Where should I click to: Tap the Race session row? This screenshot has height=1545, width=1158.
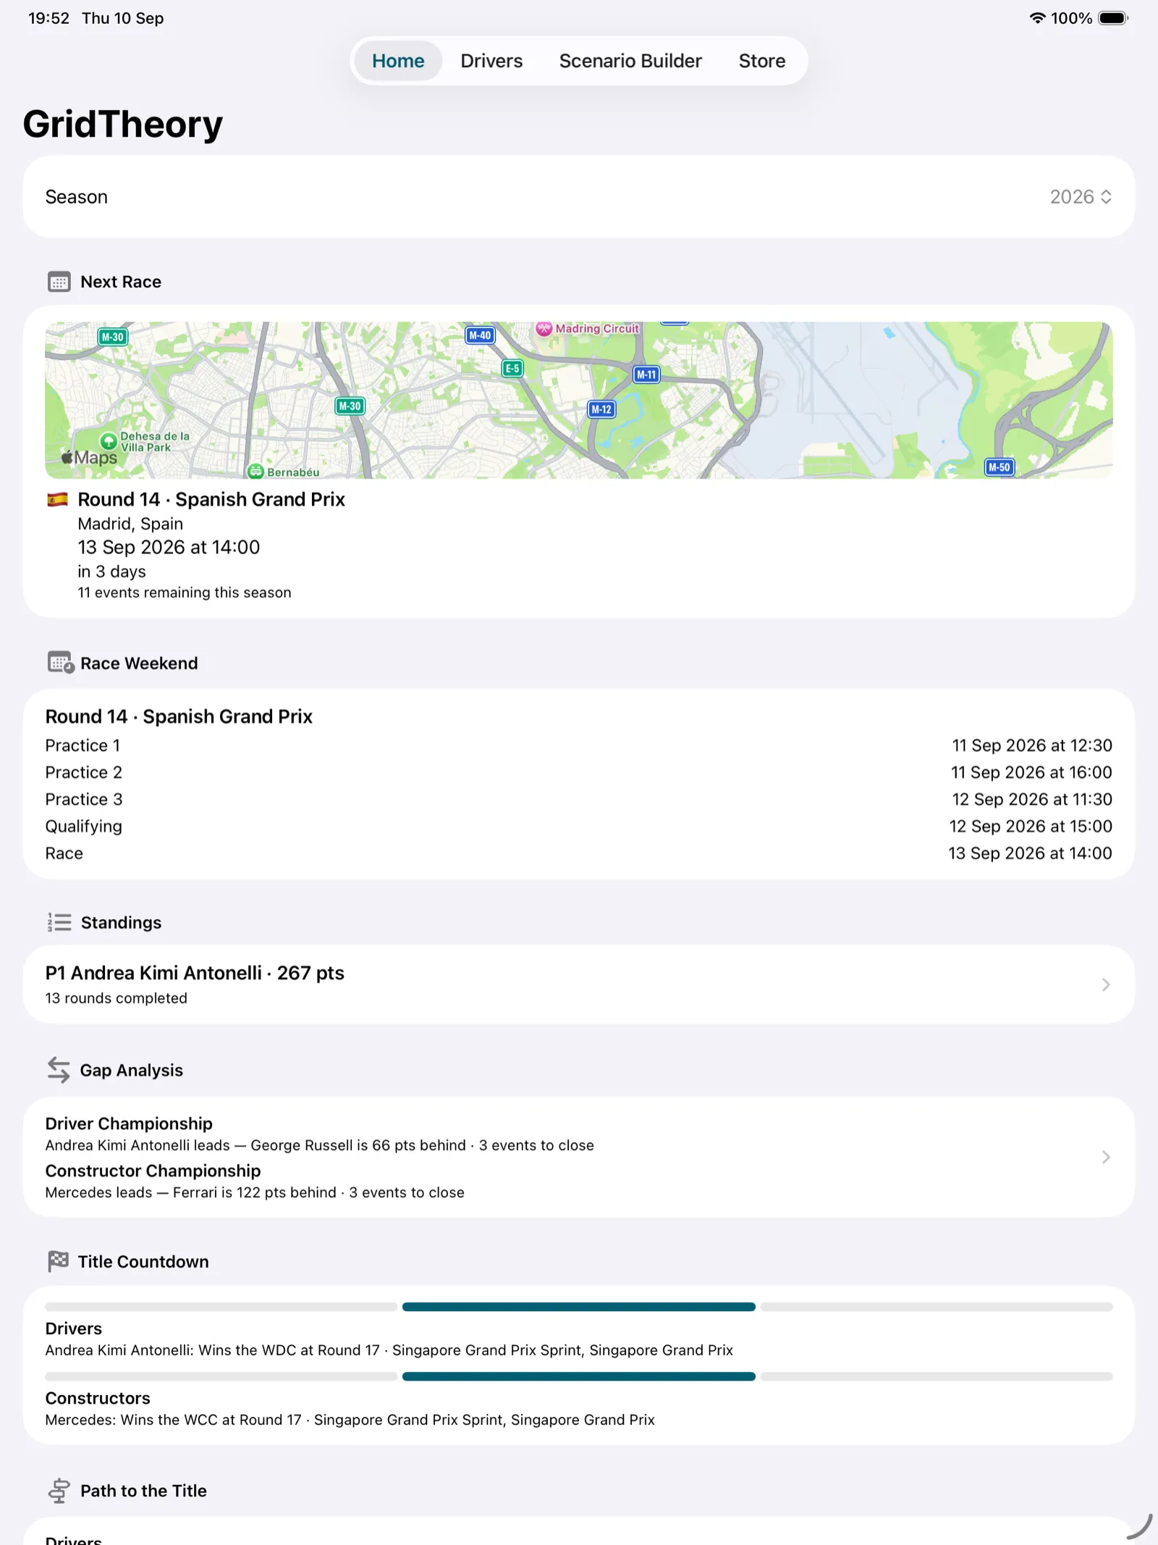(x=579, y=853)
